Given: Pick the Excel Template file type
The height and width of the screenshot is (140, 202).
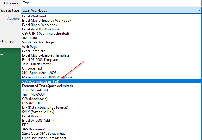Looking at the screenshot, I should point(111,51).
